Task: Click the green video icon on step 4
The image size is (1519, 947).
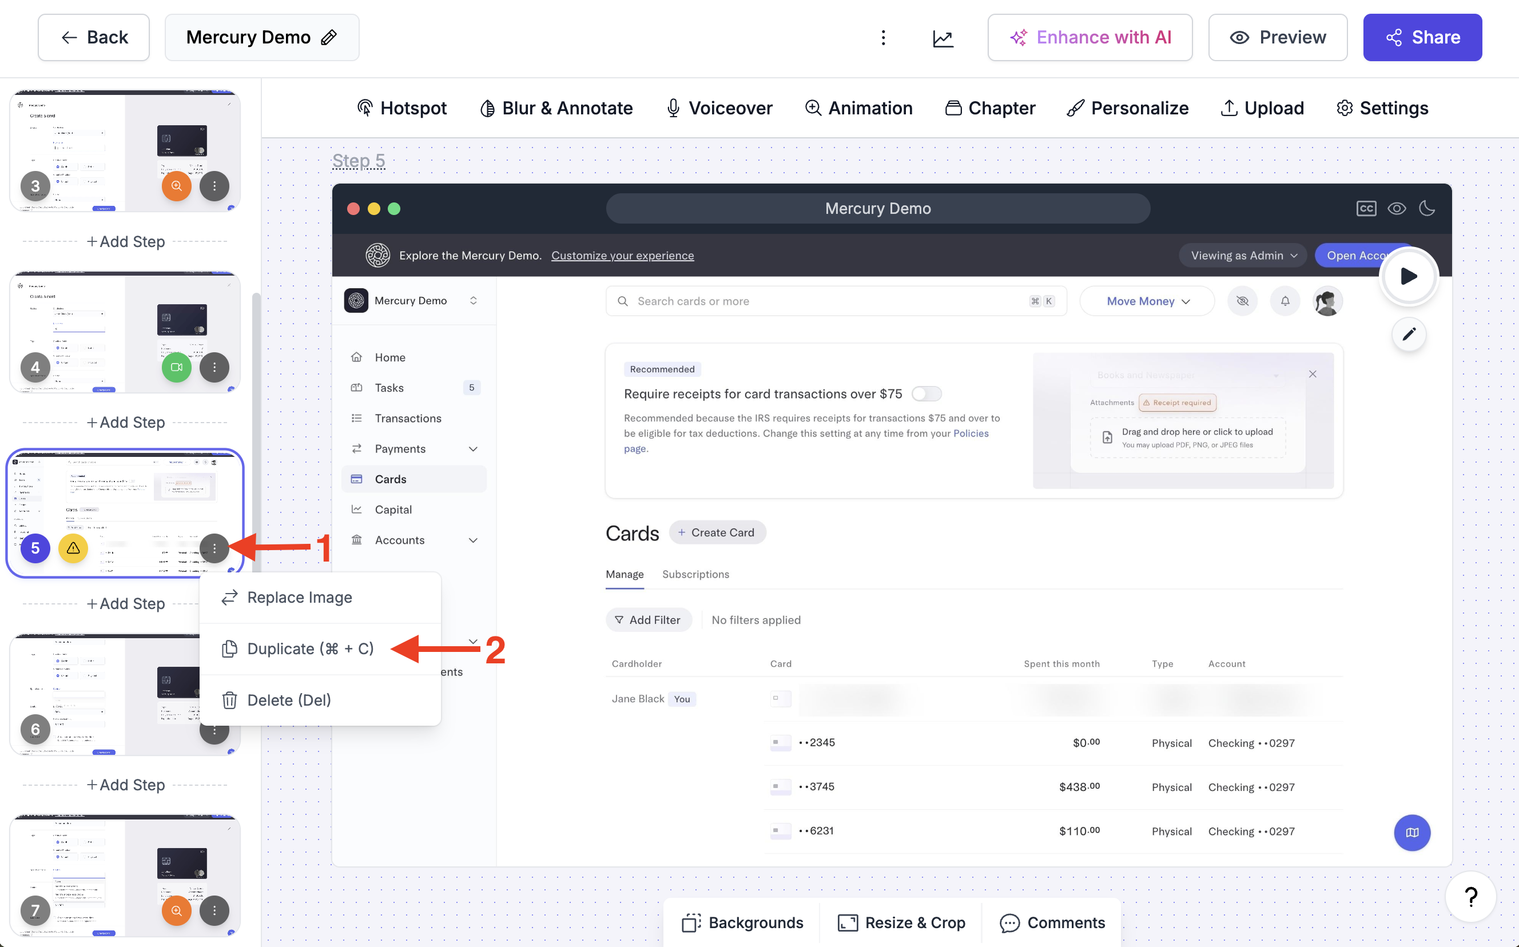Action: point(177,367)
